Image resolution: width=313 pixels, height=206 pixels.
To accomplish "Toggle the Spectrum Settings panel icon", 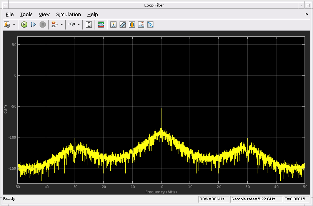I will 101,25.
